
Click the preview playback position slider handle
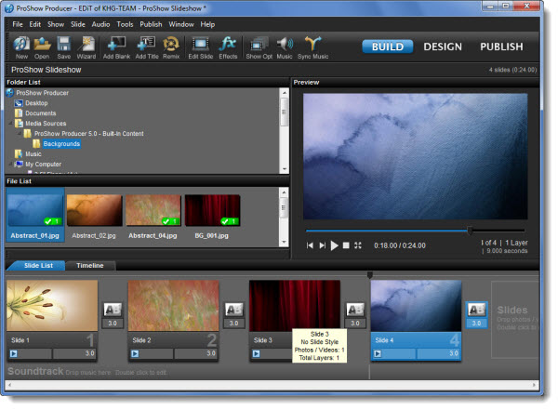point(470,231)
